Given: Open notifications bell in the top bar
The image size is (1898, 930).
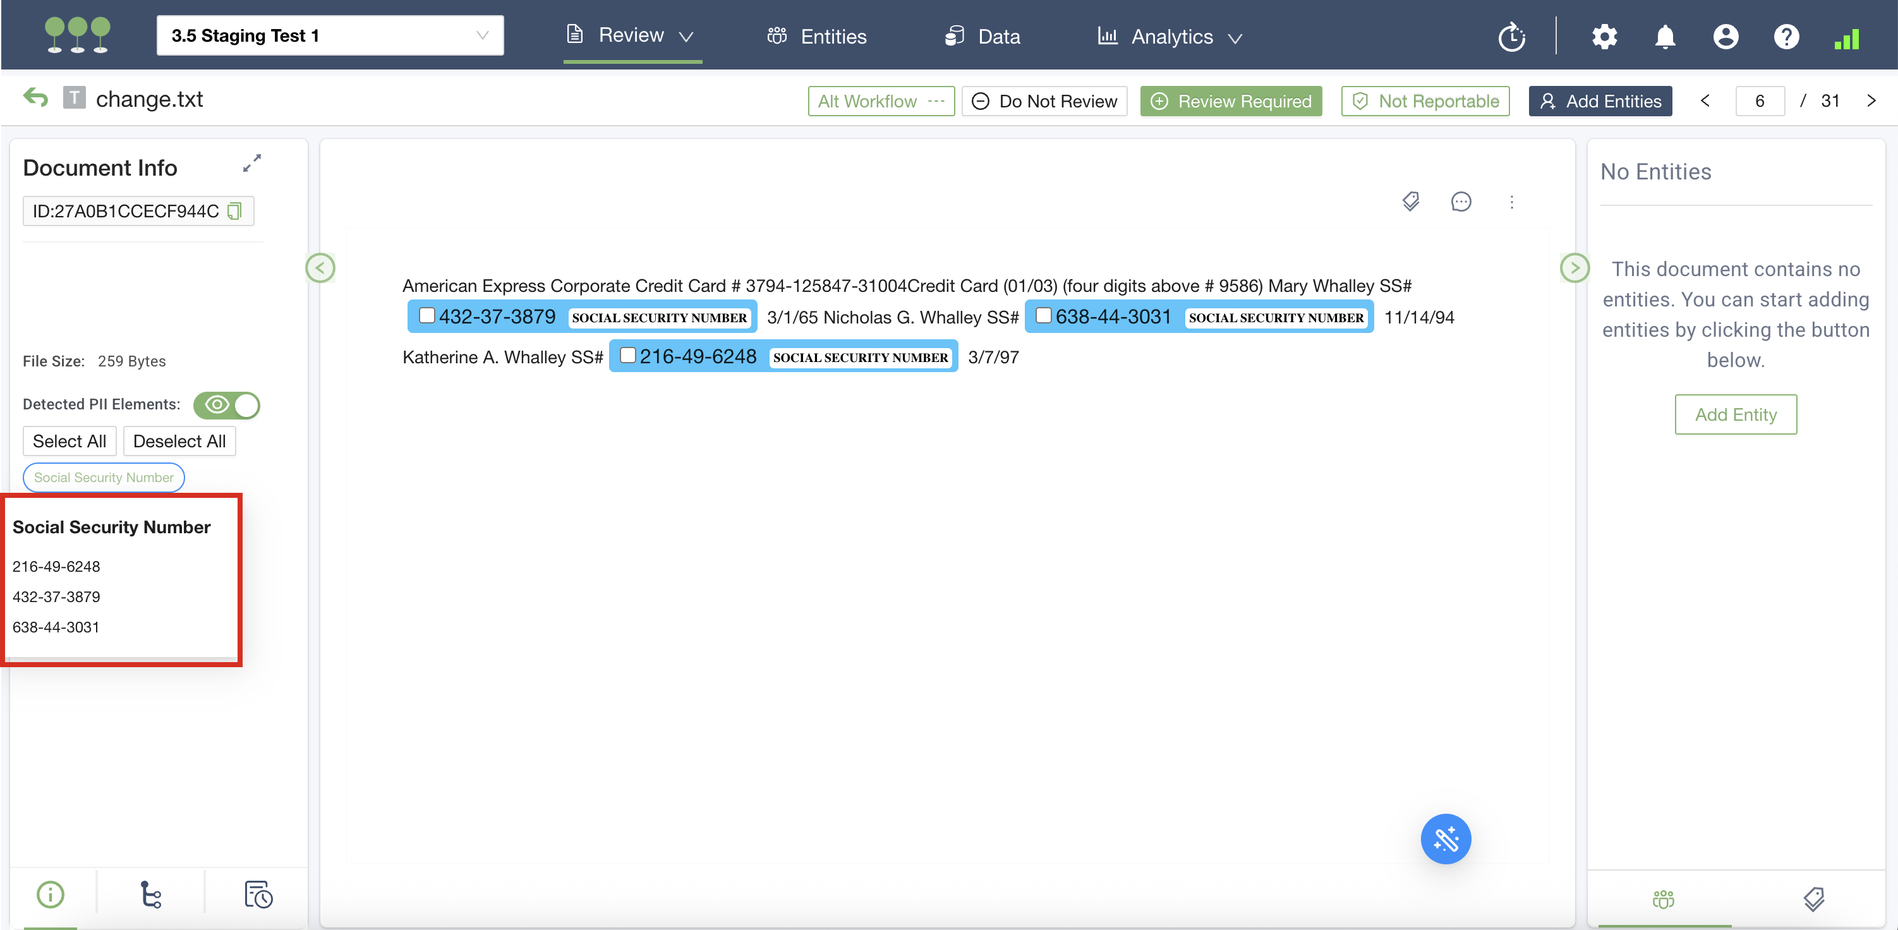Looking at the screenshot, I should (1664, 37).
